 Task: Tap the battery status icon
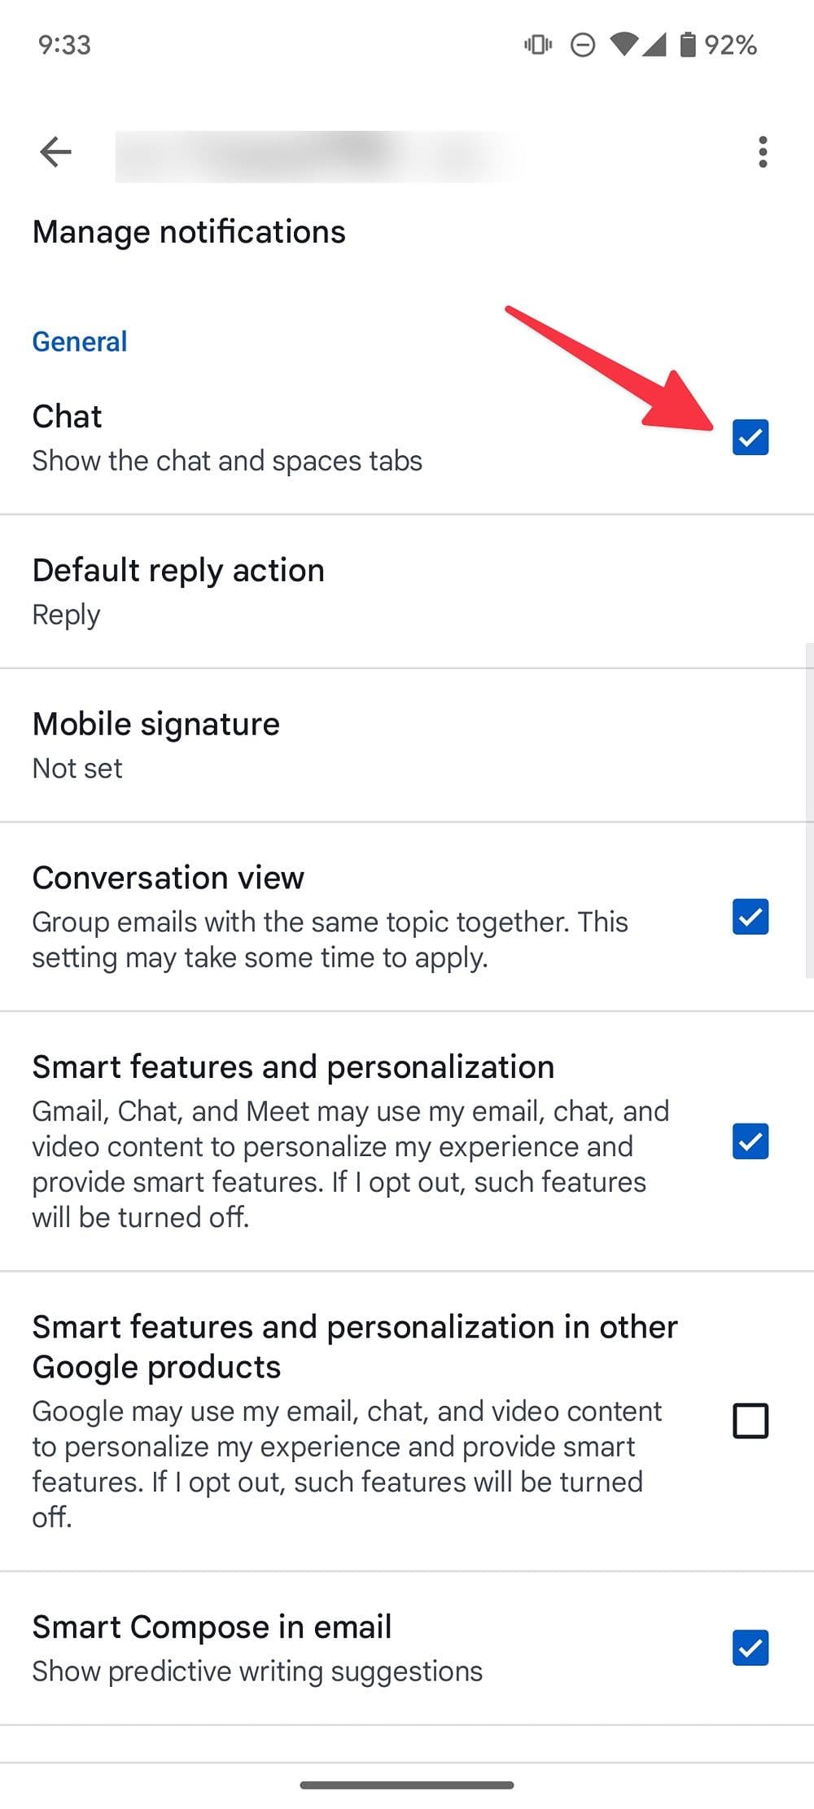click(x=688, y=45)
